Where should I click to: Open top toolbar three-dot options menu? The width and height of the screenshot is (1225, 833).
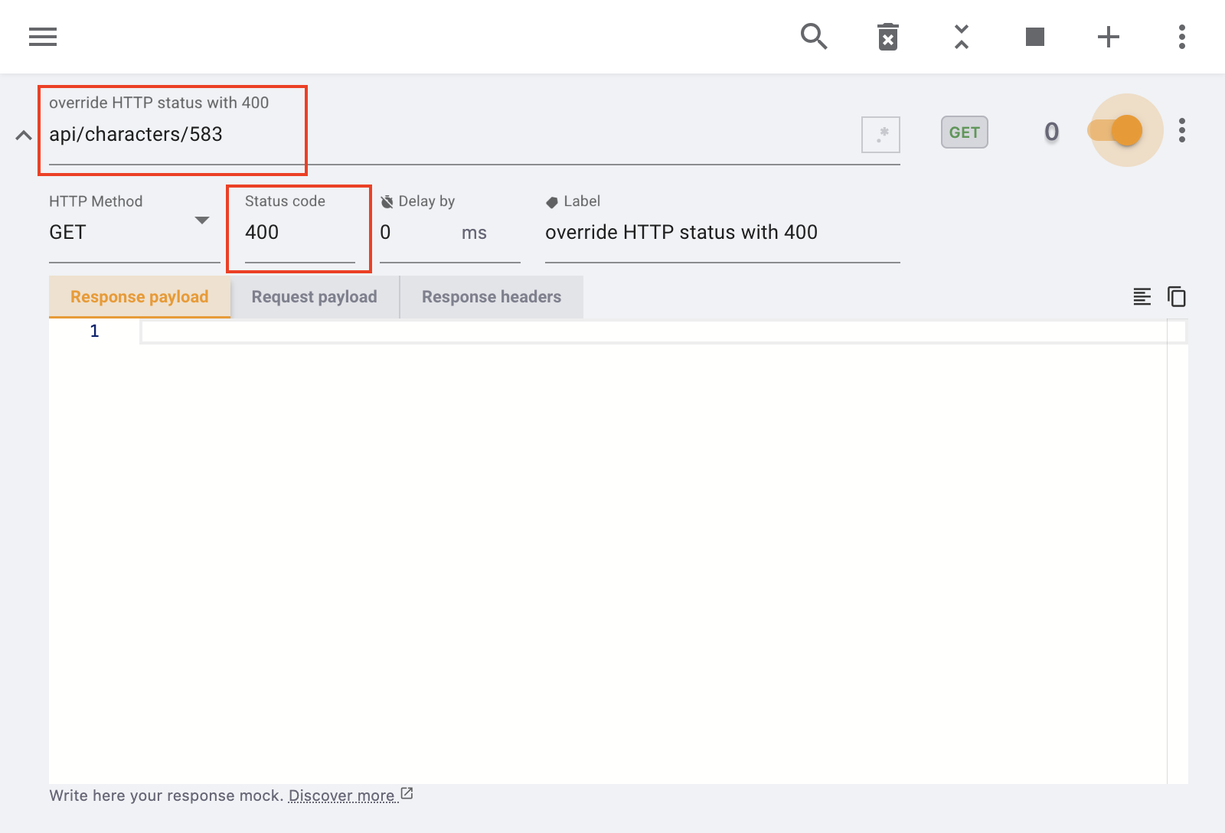[1182, 37]
